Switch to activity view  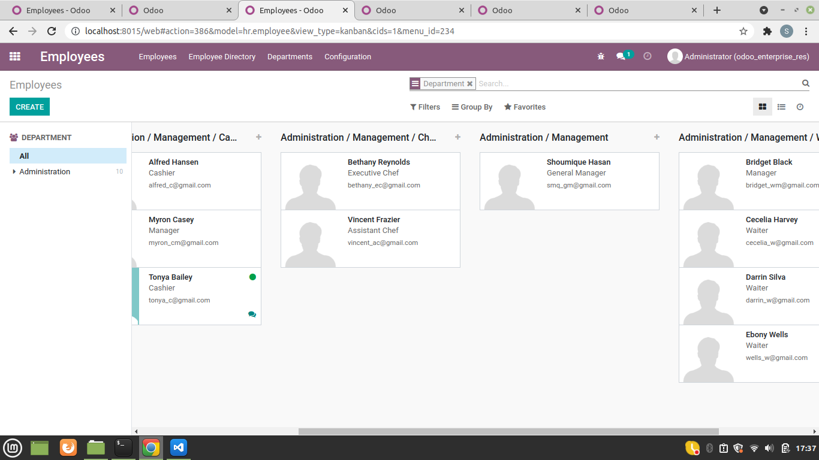[800, 107]
